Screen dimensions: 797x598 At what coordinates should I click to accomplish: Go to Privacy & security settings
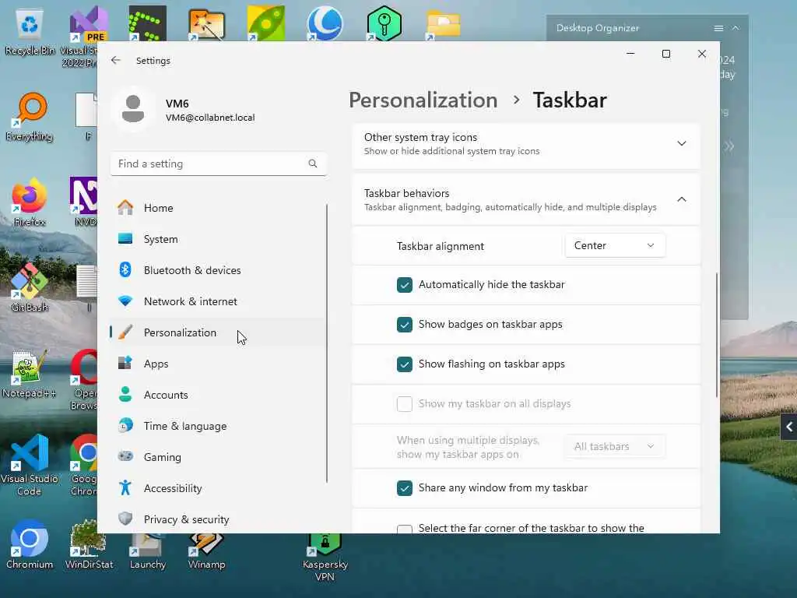point(219,519)
